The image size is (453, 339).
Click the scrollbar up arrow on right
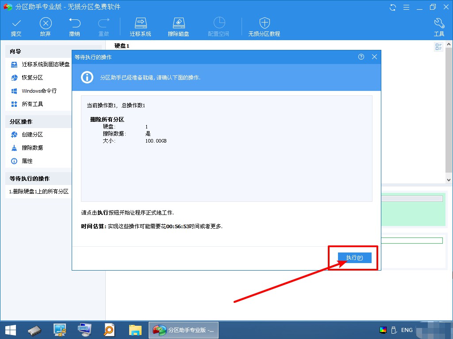click(x=449, y=45)
